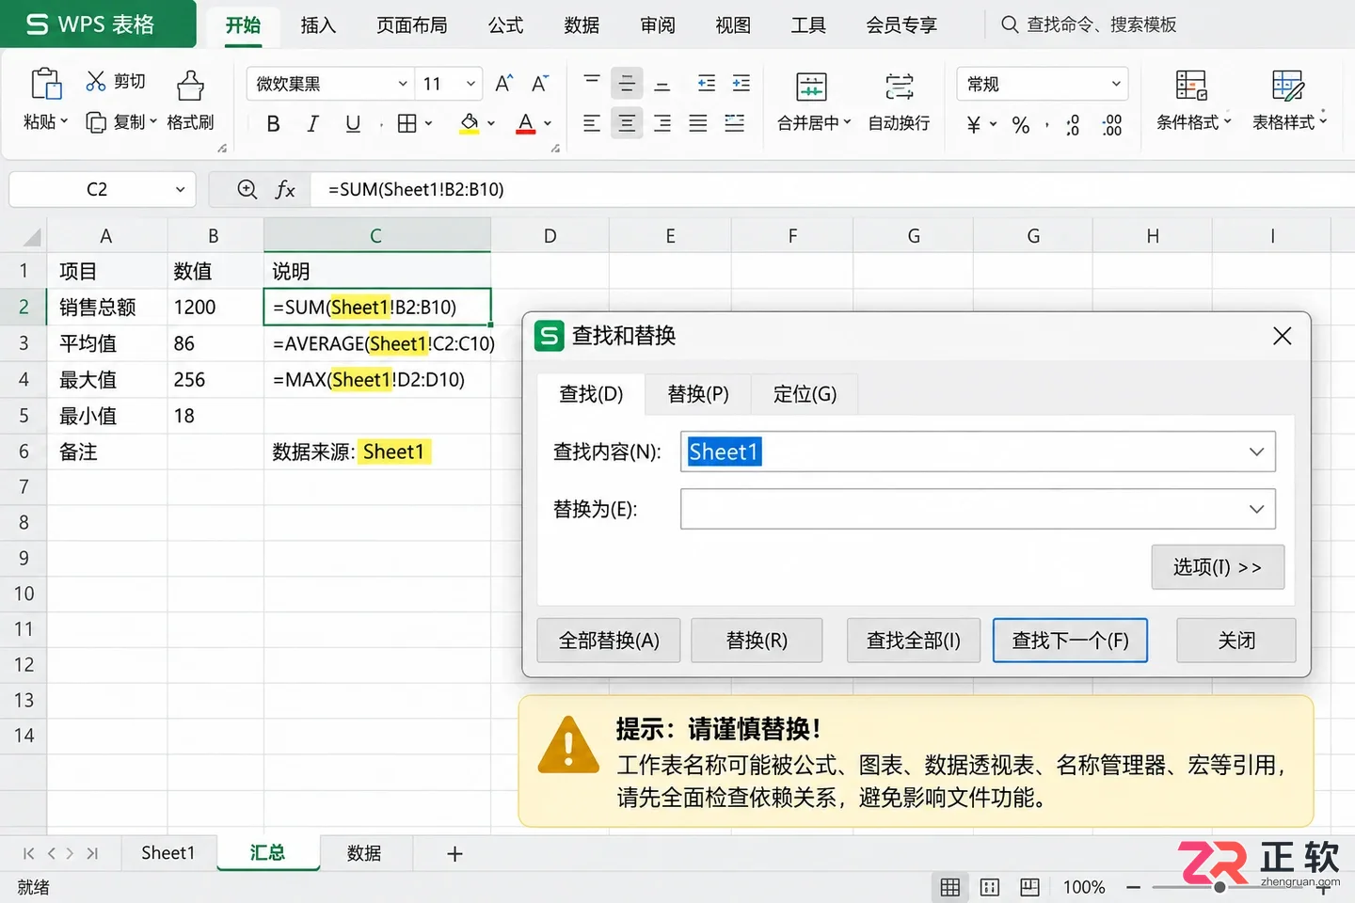This screenshot has width=1355, height=903.
Task: Click the 全部替换(A) button
Action: (x=609, y=641)
